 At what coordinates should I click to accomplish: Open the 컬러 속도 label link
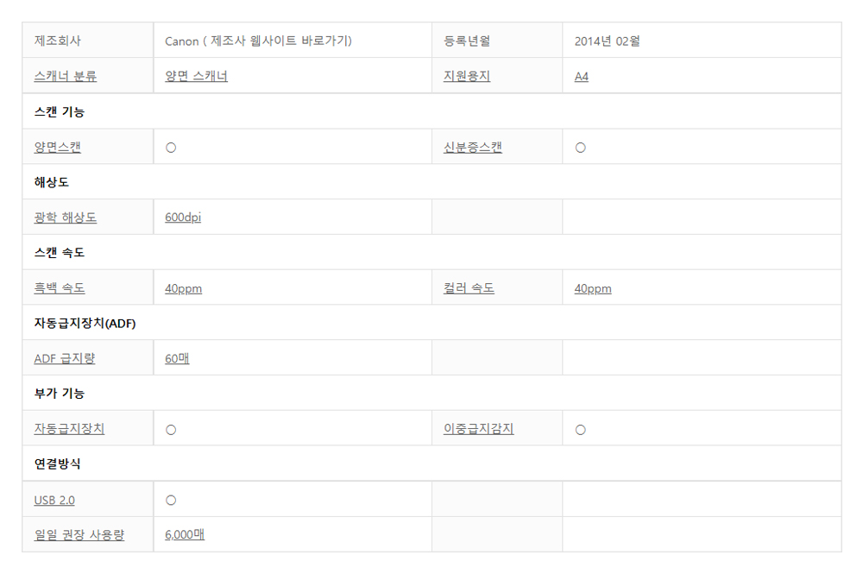(469, 287)
